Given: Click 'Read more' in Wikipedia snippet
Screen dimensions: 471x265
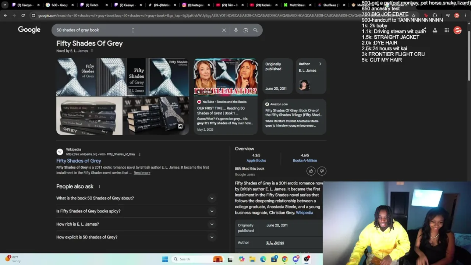Looking at the screenshot, I should (x=142, y=173).
